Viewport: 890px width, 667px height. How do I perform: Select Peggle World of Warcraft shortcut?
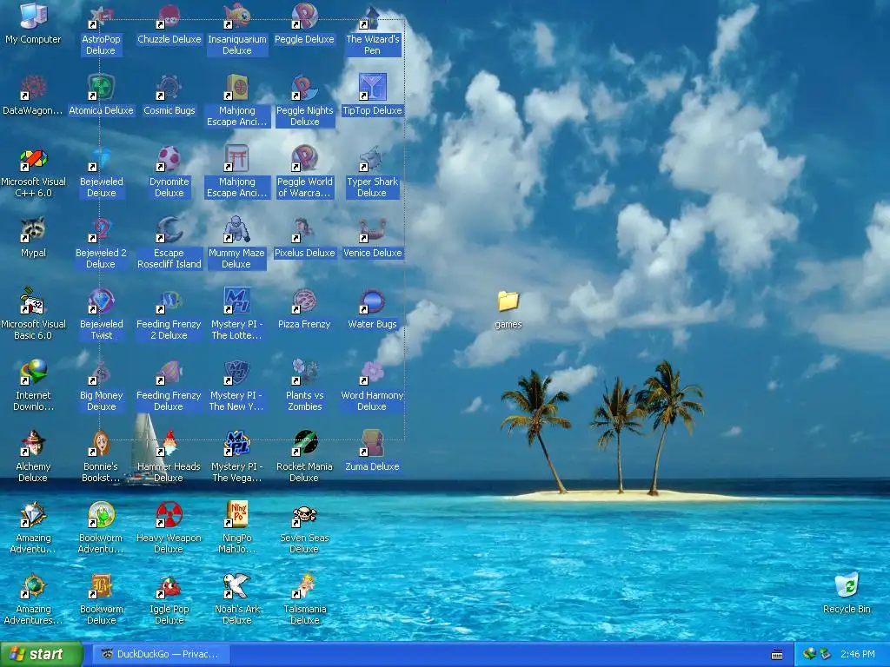coord(304,158)
